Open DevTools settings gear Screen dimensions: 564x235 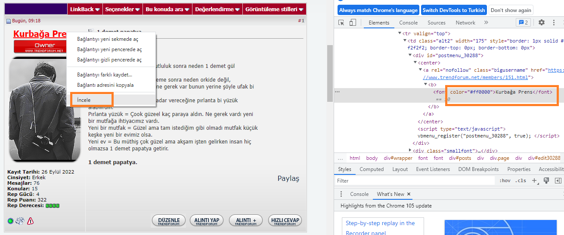click(542, 23)
